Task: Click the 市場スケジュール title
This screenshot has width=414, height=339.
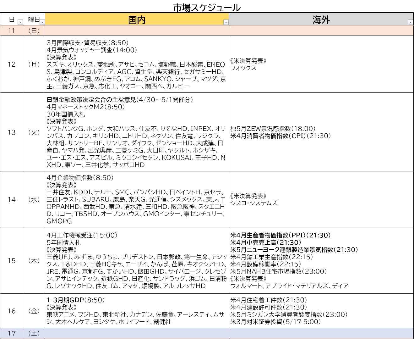Action: pyautogui.click(x=207, y=7)
